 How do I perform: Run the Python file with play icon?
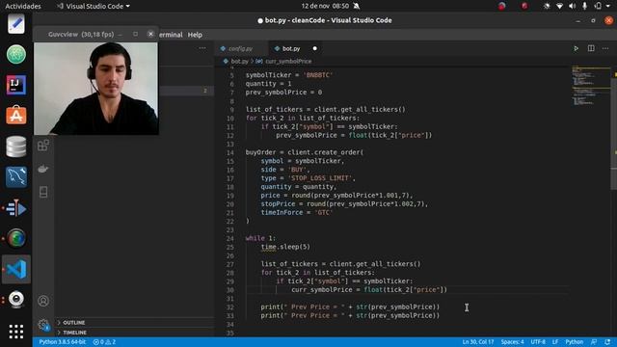577,48
